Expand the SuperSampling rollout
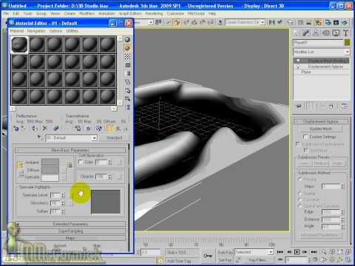 pyautogui.click(x=70, y=231)
